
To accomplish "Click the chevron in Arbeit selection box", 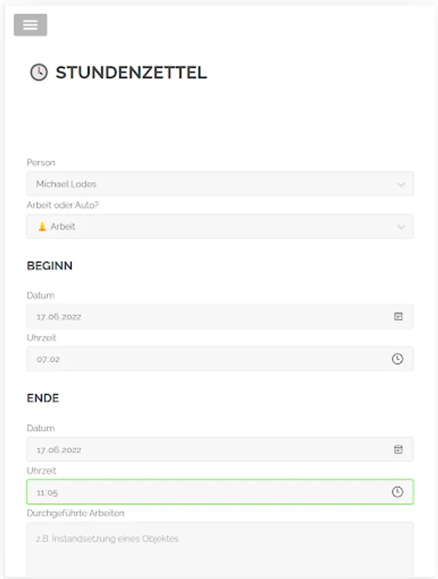I will click(x=401, y=227).
